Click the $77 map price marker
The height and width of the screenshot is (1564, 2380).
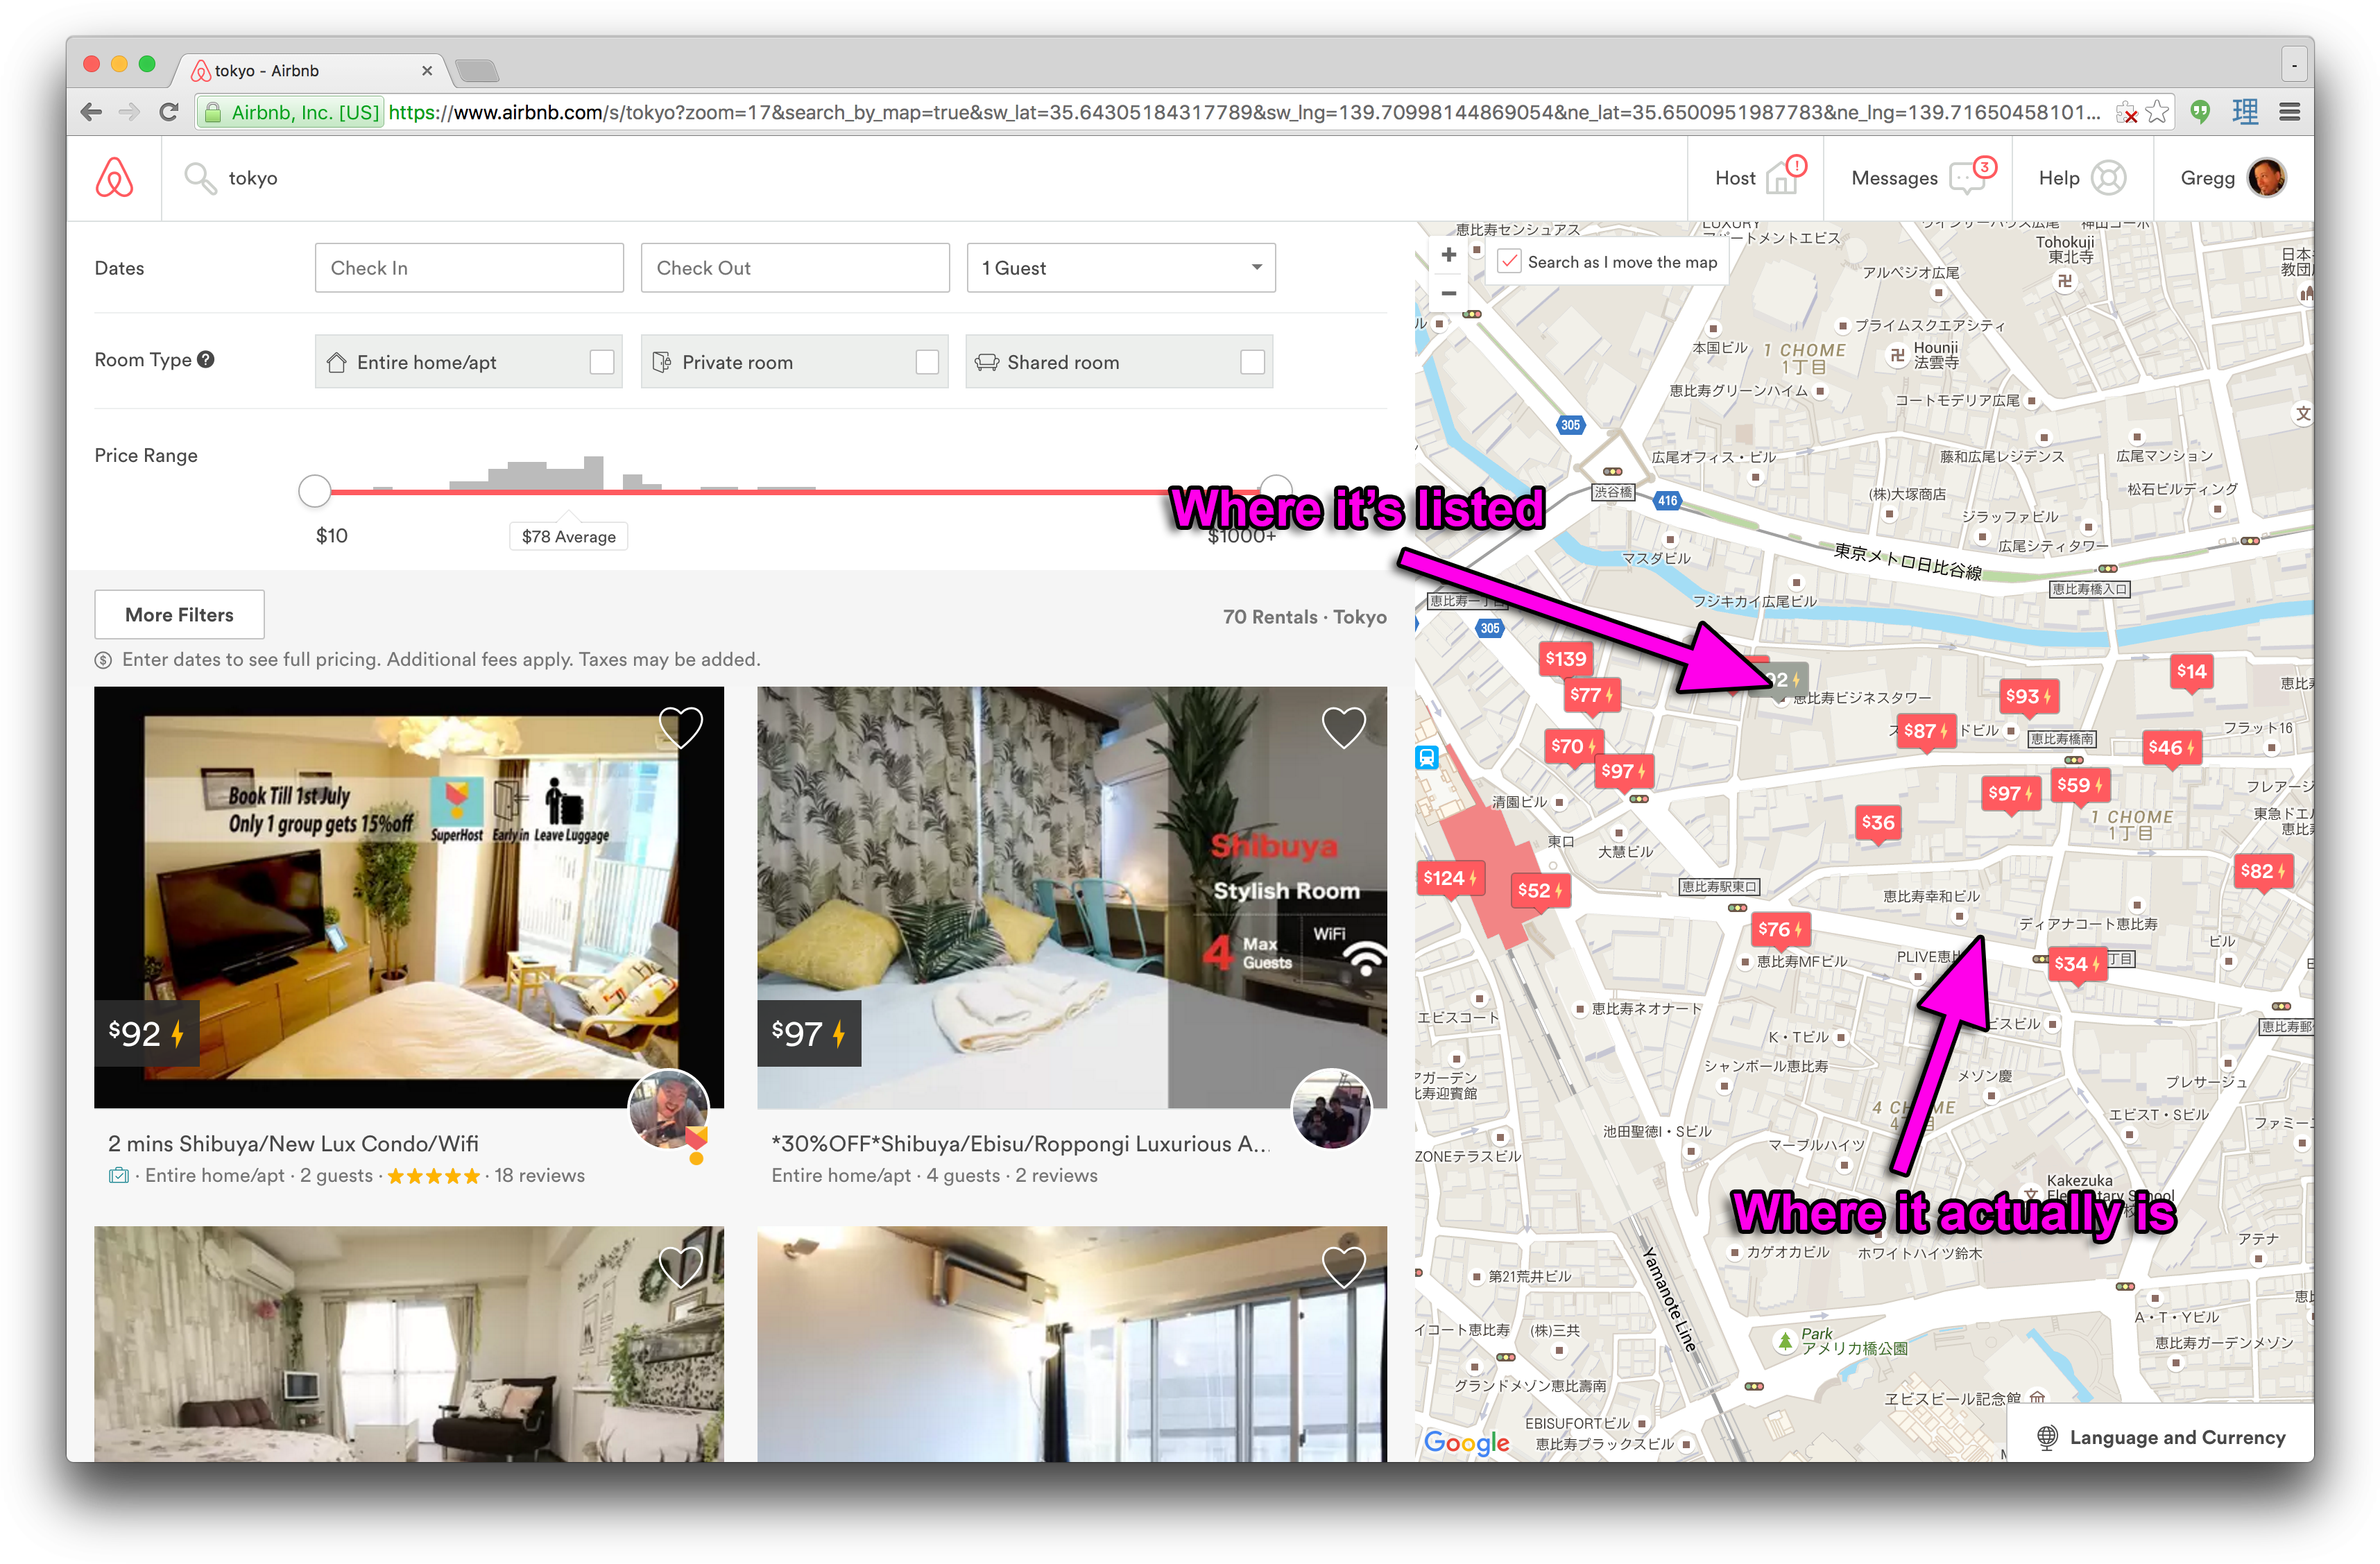coord(1591,695)
